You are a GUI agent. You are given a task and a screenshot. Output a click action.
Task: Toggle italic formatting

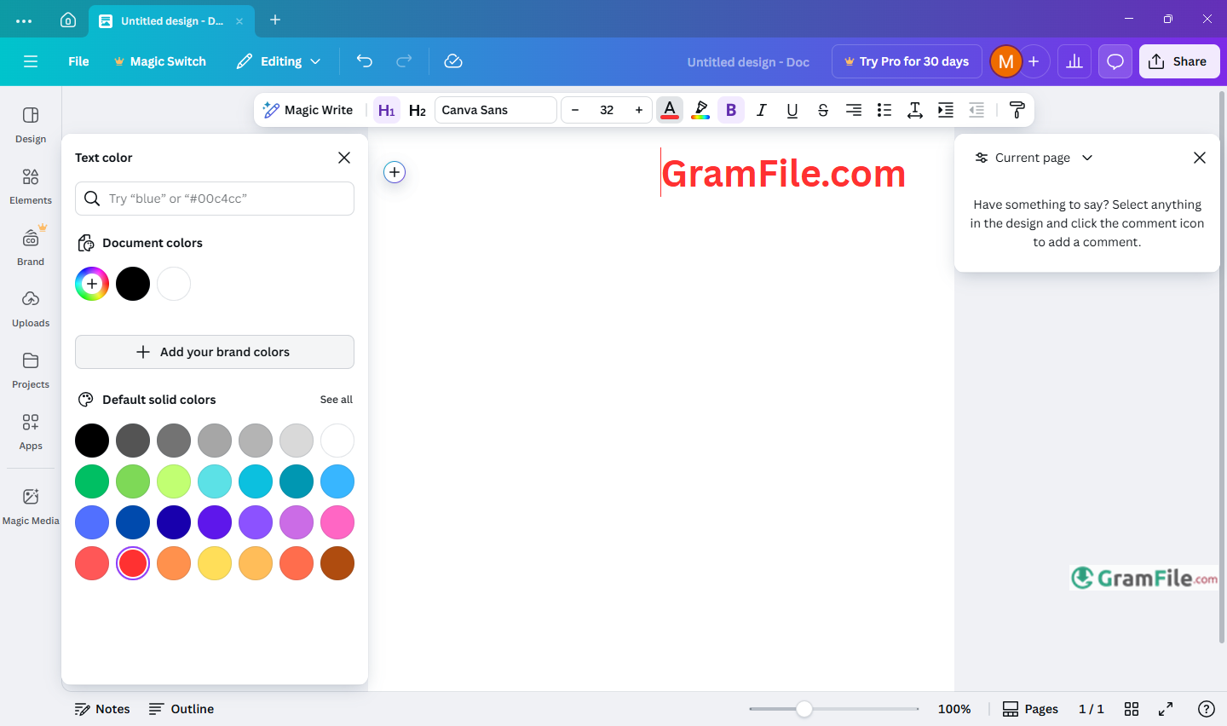click(x=762, y=110)
